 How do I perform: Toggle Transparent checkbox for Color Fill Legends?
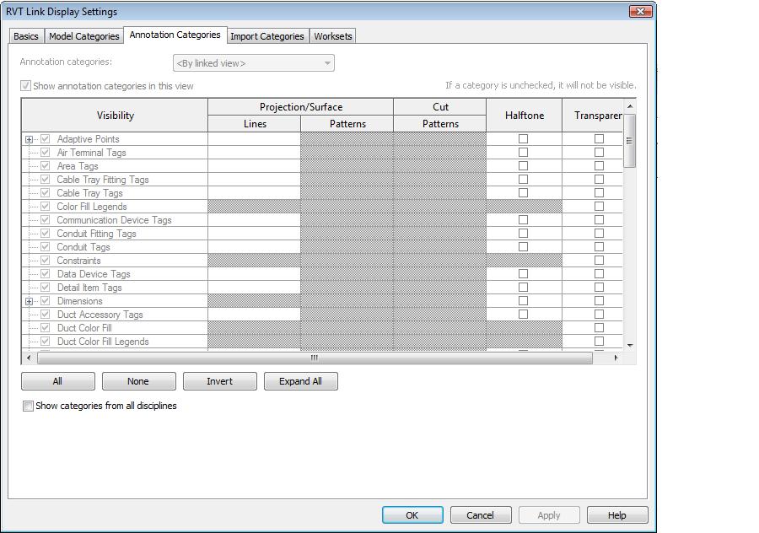point(599,207)
